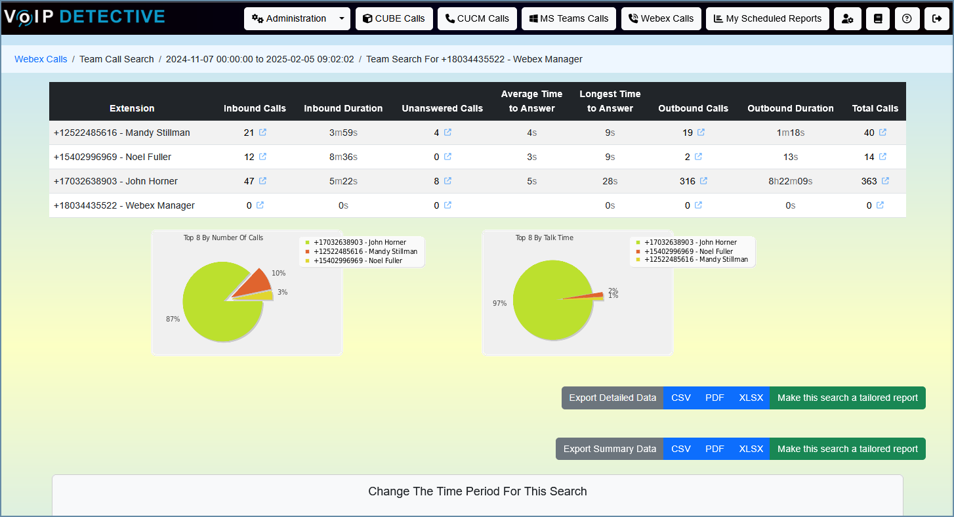Open My Scheduled Reports
Image resolution: width=954 pixels, height=517 pixels.
pos(768,19)
